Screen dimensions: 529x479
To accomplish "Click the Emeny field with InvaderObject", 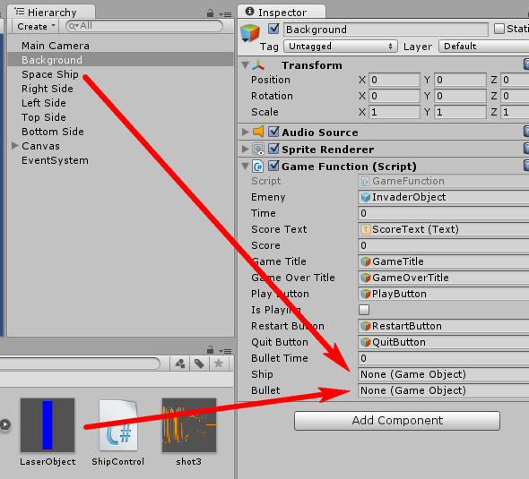I will [x=443, y=197].
